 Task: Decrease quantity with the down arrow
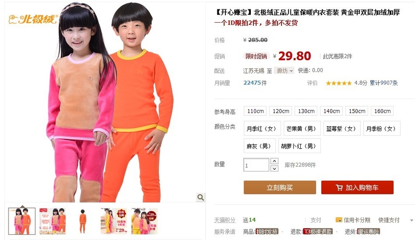(274, 168)
